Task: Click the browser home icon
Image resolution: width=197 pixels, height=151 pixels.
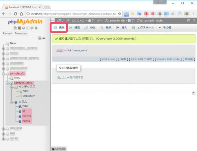Action: [21, 14]
